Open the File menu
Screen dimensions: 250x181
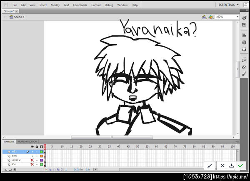click(x=15, y=5)
